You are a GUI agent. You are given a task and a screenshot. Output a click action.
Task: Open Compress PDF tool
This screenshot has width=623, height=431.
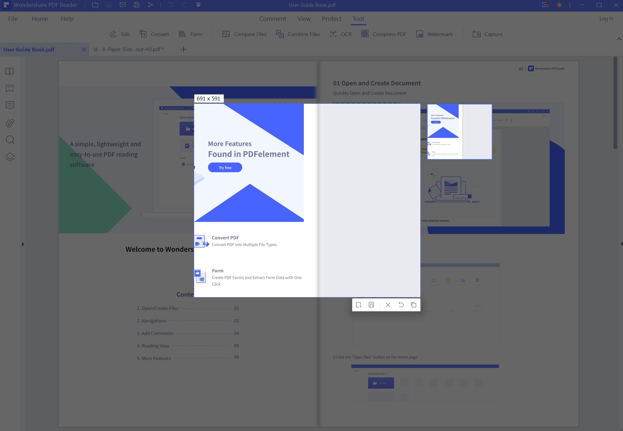pos(384,34)
